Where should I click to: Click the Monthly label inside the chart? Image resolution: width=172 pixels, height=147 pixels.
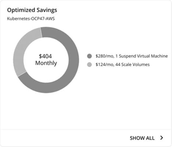point(46,63)
